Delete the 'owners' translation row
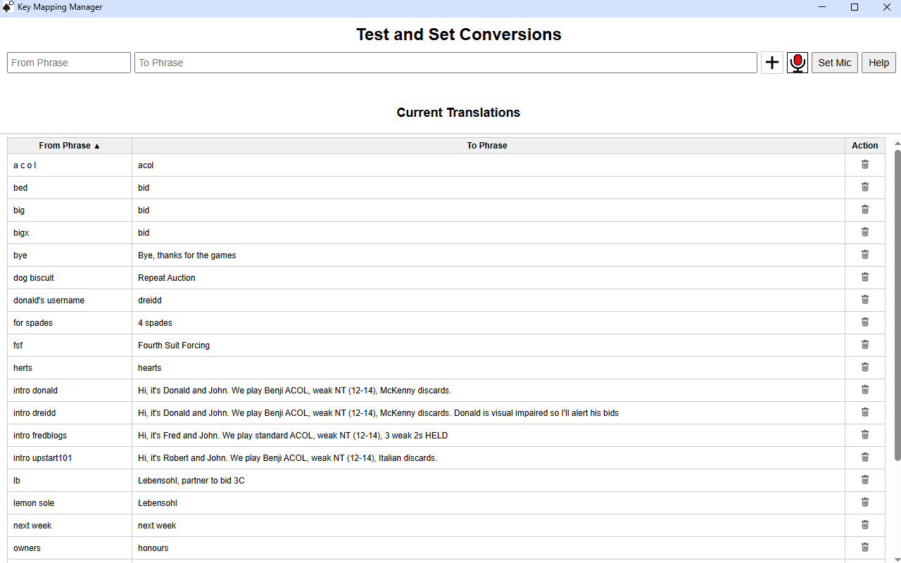The height and width of the screenshot is (563, 901). [x=865, y=548]
